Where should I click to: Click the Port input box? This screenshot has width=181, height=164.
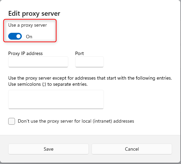[x=89, y=62]
